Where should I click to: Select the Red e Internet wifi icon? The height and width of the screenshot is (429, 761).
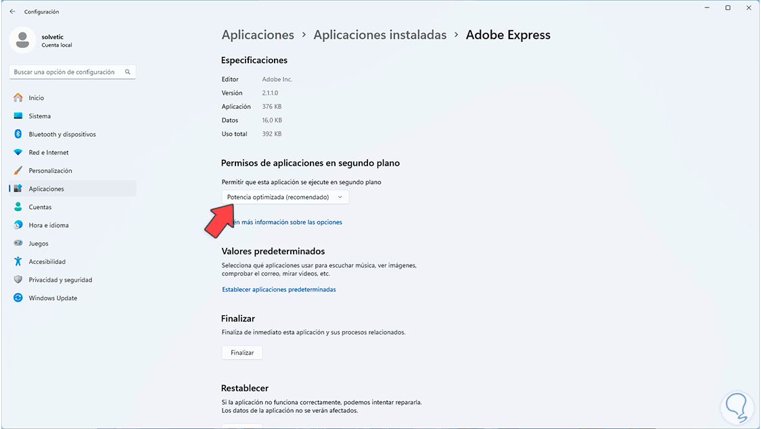click(x=18, y=153)
